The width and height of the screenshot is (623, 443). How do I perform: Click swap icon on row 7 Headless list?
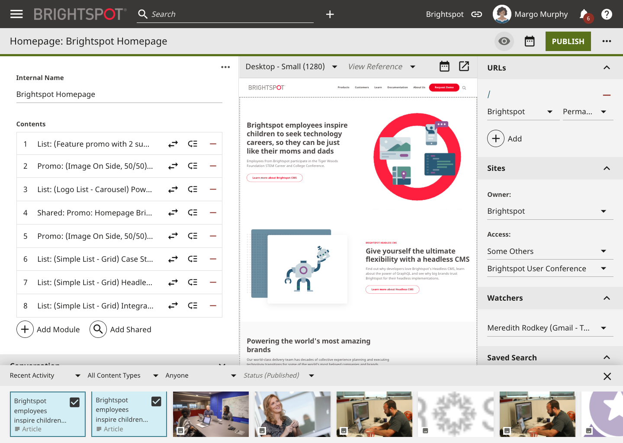click(x=173, y=282)
